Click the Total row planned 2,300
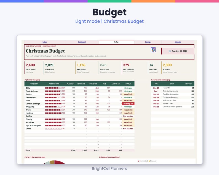This screenshot has height=175, width=219. (x=73, y=150)
